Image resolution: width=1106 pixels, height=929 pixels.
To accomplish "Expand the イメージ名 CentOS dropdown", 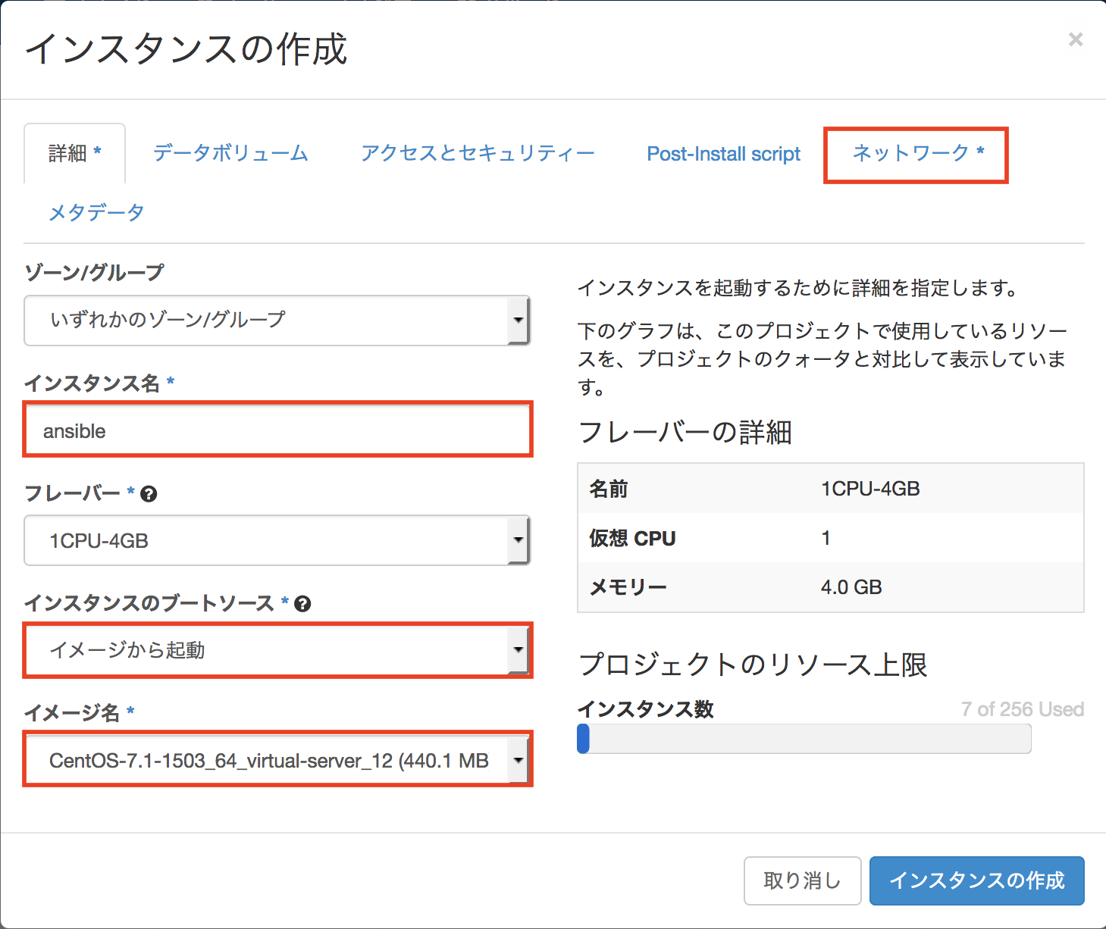I will coord(277,760).
